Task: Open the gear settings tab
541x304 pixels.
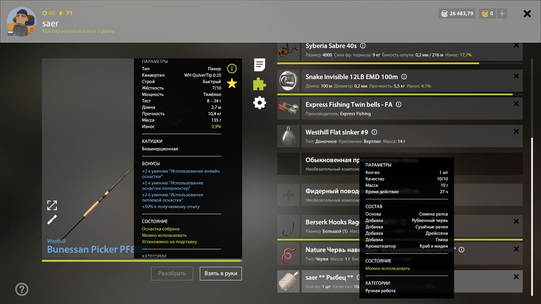Action: tap(260, 103)
